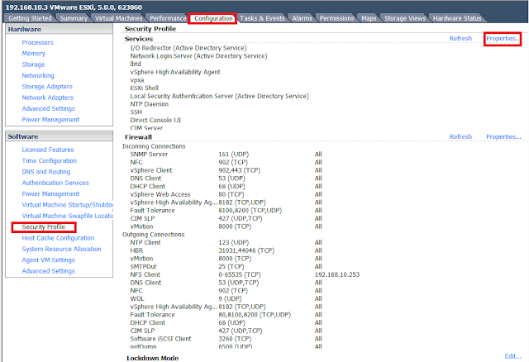Screen dimensions: 529x362
Task: Switch to the Getting Started tab
Action: coord(30,18)
